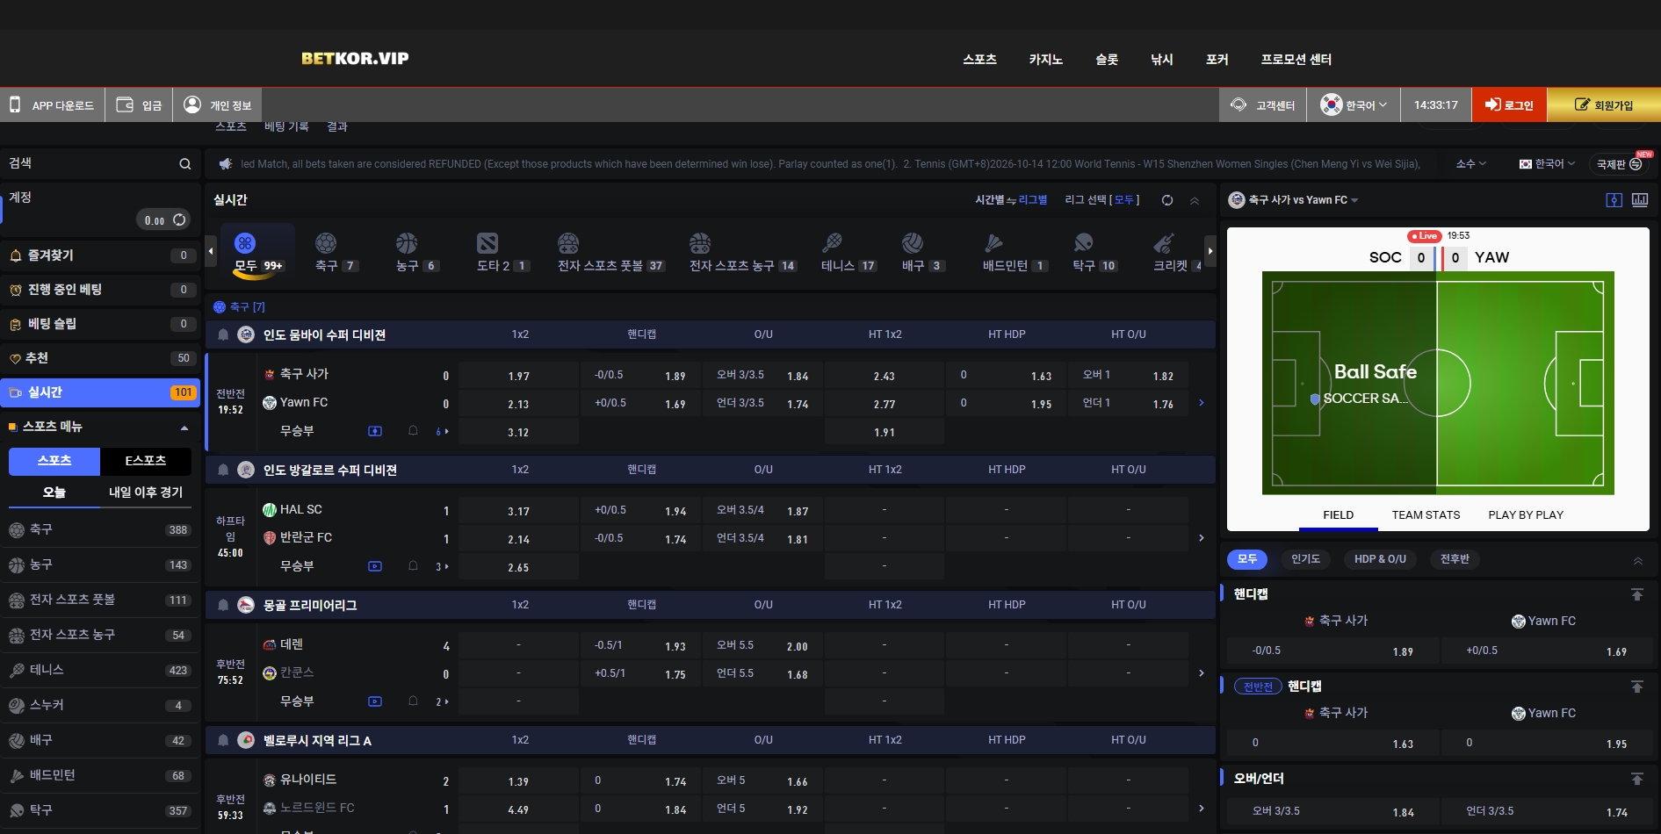The height and width of the screenshot is (834, 1661).
Task: Pin the 핸디캡 market to top
Action: pyautogui.click(x=1637, y=595)
